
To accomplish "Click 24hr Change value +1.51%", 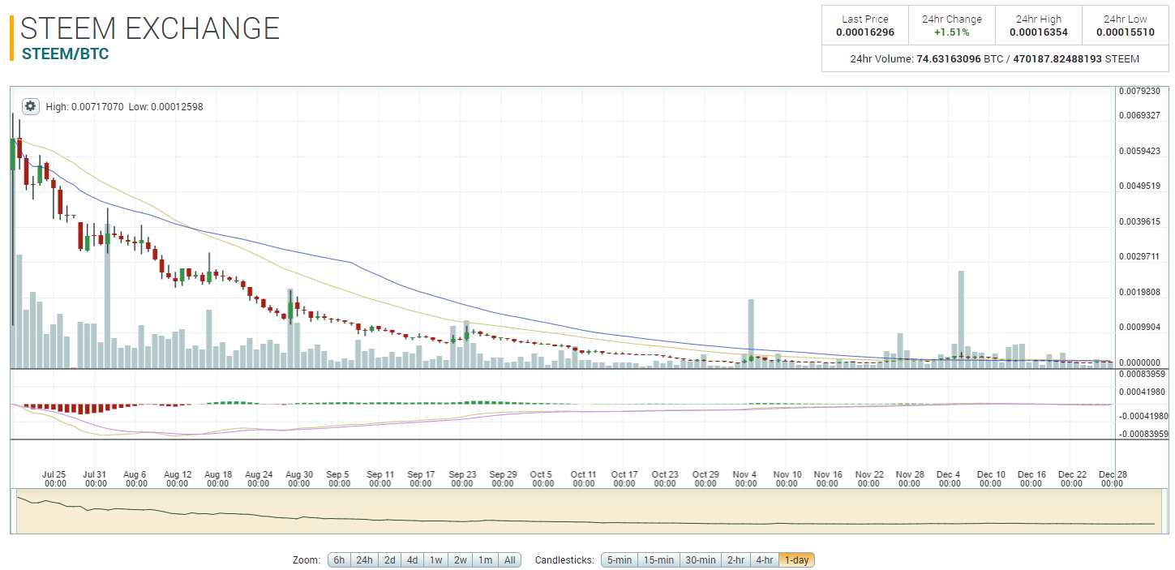I will pos(952,32).
